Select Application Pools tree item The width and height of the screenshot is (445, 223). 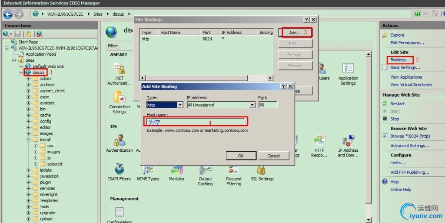click(x=41, y=54)
